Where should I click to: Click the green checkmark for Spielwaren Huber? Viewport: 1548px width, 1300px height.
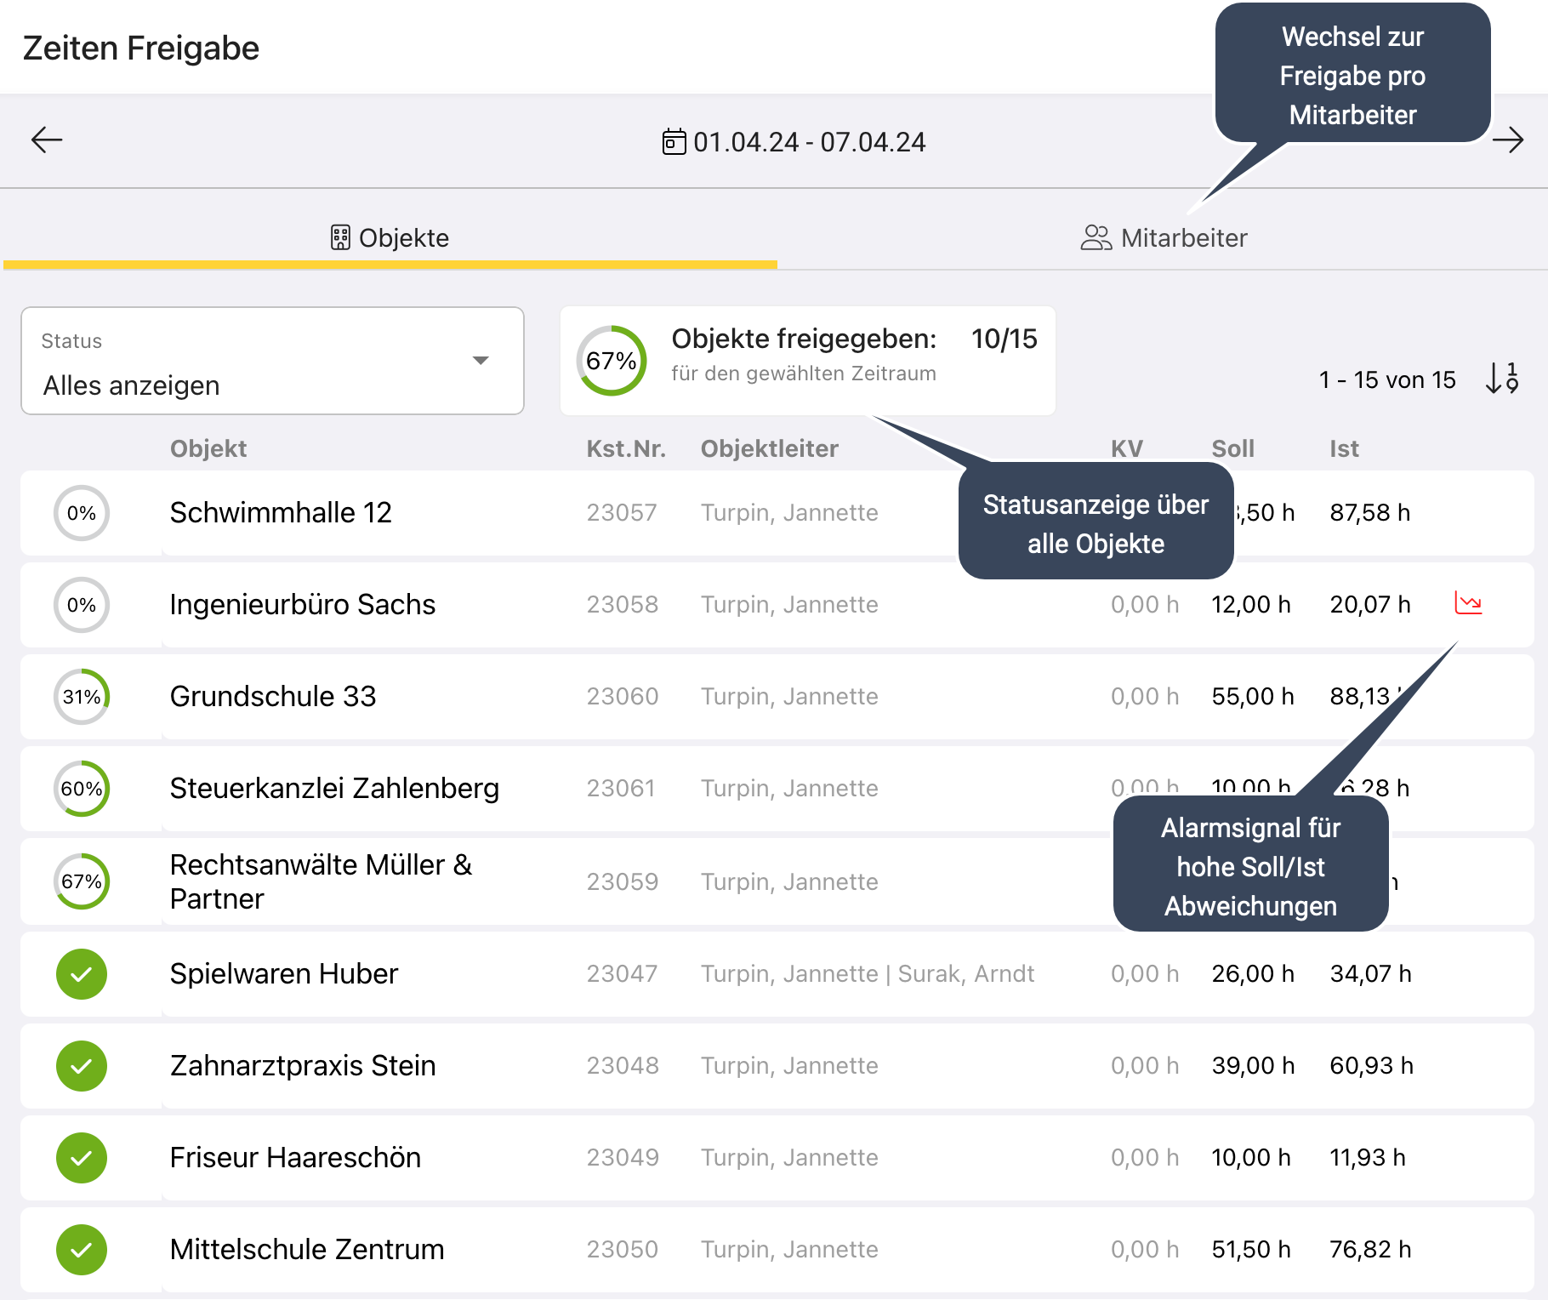[82, 974]
